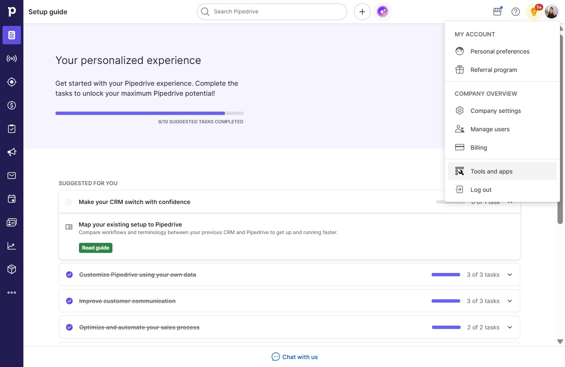Click the Read guide button
The height and width of the screenshot is (367, 565).
pyautogui.click(x=96, y=248)
